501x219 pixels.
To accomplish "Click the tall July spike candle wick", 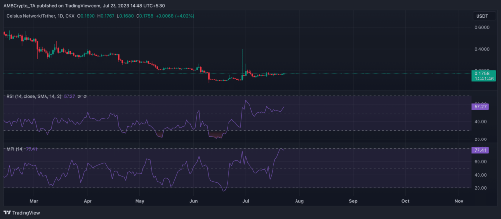I will (243, 59).
